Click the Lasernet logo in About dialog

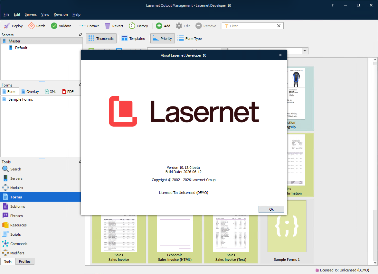point(184,111)
